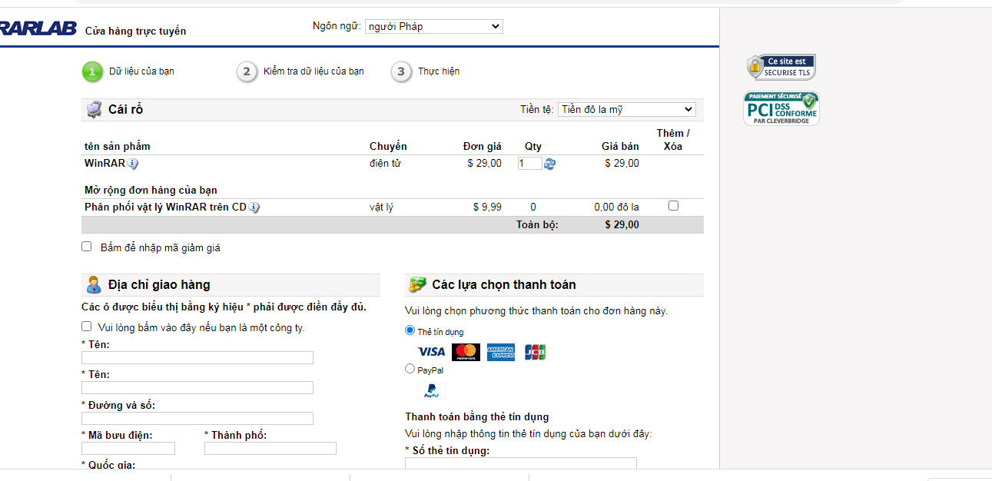Open the info icon for WinRAR on CD
992x481 pixels.
tap(254, 207)
